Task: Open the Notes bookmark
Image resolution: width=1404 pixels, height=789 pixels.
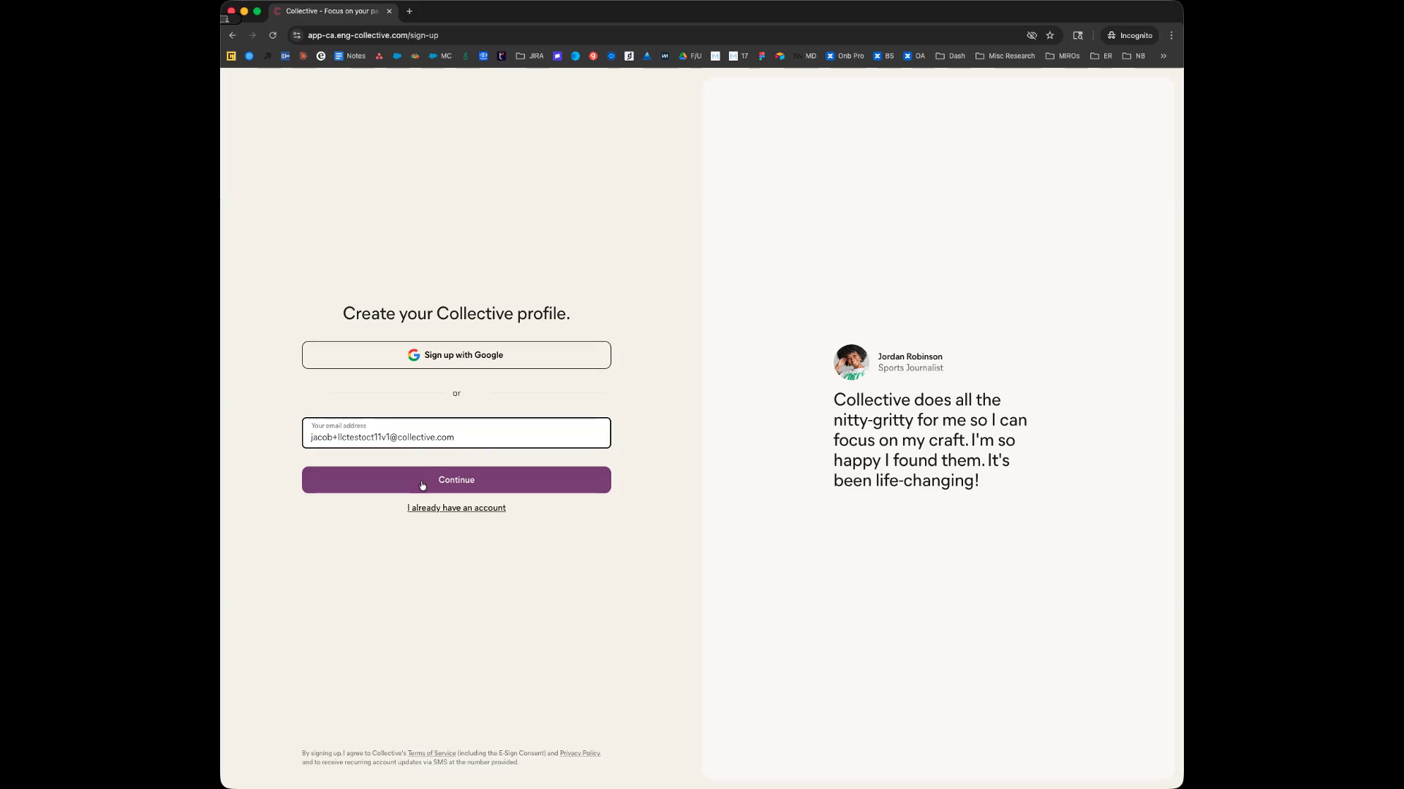Action: [x=350, y=56]
